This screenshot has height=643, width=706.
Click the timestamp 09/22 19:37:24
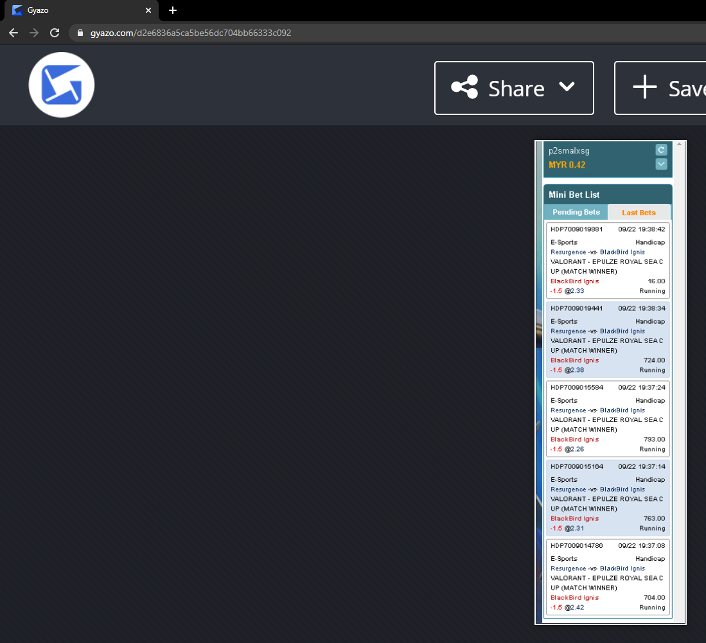click(x=642, y=387)
